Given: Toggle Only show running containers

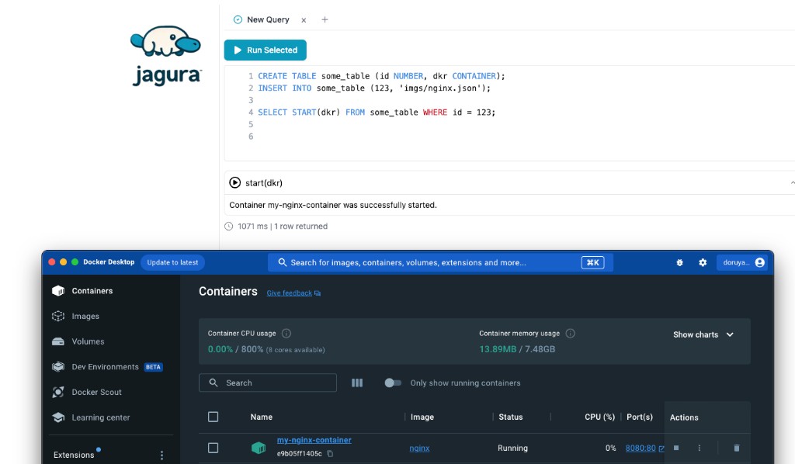Looking at the screenshot, I should [x=392, y=383].
